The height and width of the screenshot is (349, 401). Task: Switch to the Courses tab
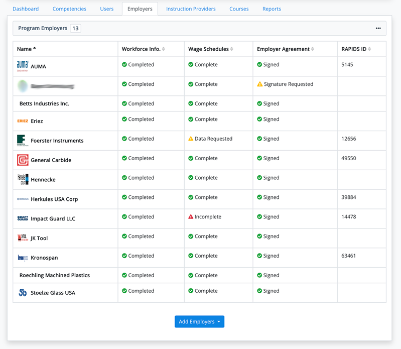click(x=239, y=9)
